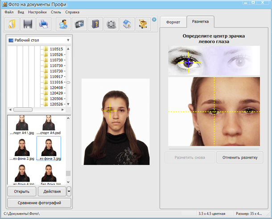This screenshot has height=219, width=272.
Task: Close the toolbar with blue X button
Action: click(x=154, y=20)
